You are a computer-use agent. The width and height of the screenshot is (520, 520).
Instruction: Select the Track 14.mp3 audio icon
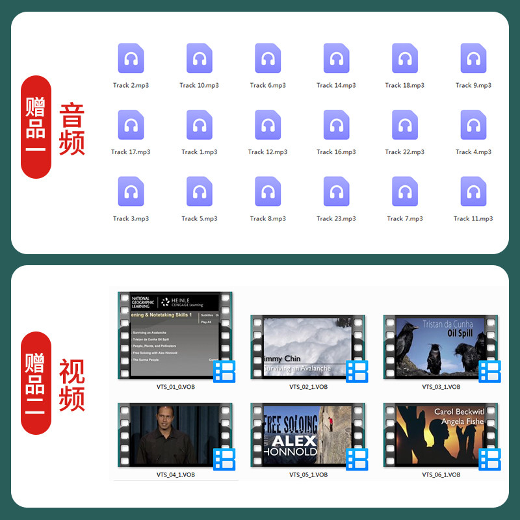coord(336,58)
